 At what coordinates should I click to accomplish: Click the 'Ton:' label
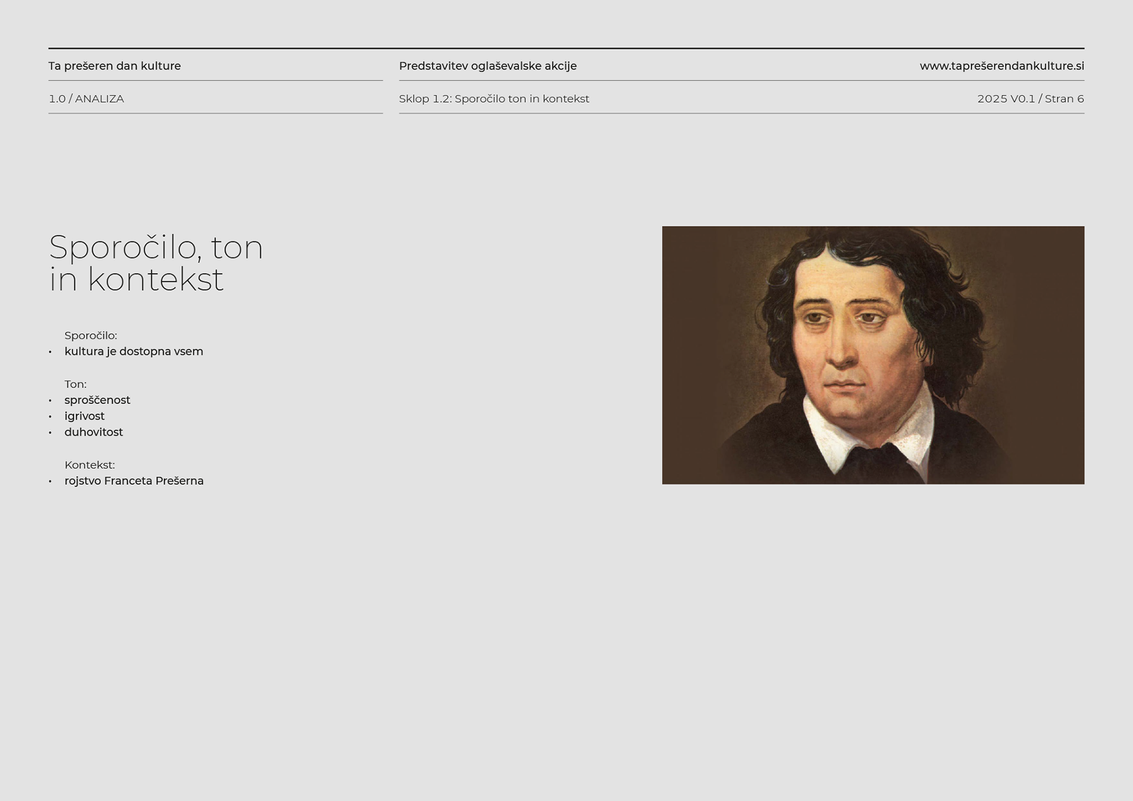point(76,385)
